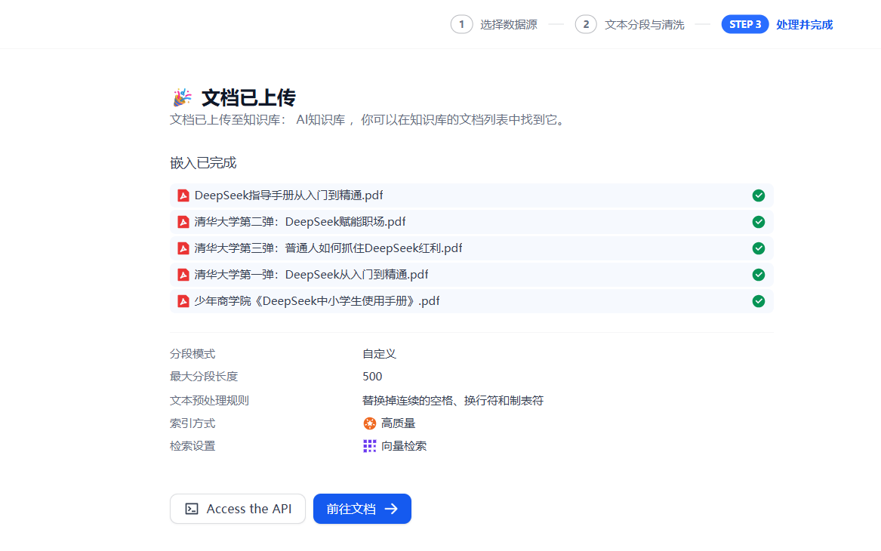
Task: Click the value 500
Action: tap(372, 377)
